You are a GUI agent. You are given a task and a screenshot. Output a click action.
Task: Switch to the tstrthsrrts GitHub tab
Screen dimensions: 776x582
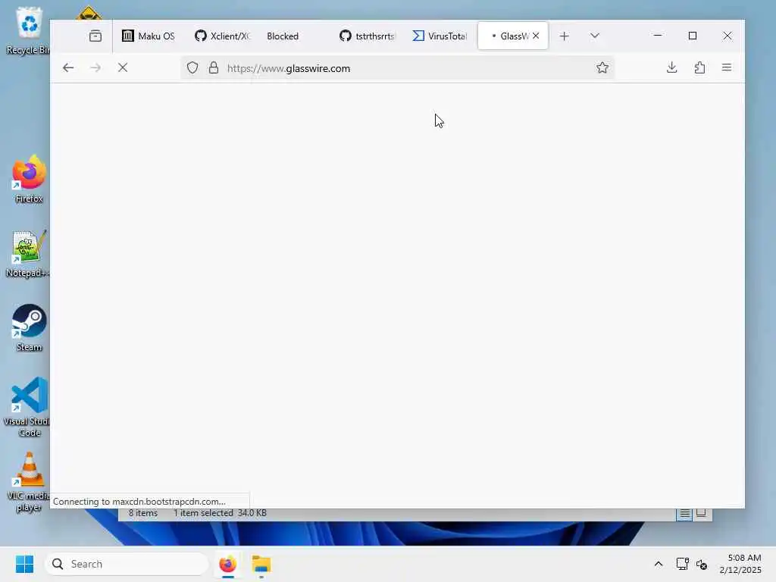click(368, 36)
